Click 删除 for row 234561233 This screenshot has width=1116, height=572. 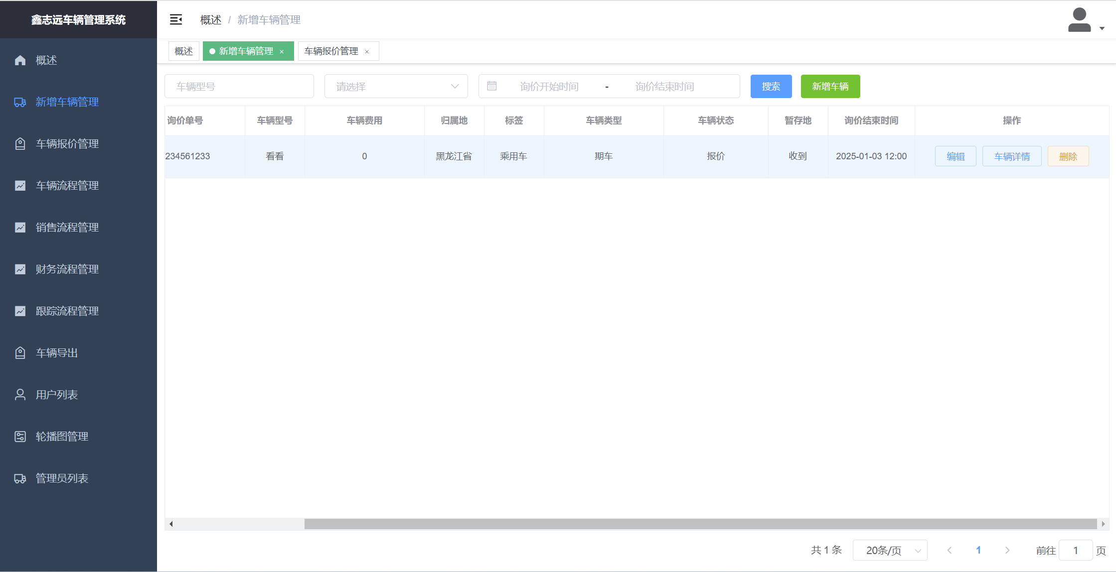point(1068,156)
